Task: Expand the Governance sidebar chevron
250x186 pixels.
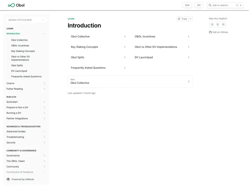Action: [x=44, y=155]
